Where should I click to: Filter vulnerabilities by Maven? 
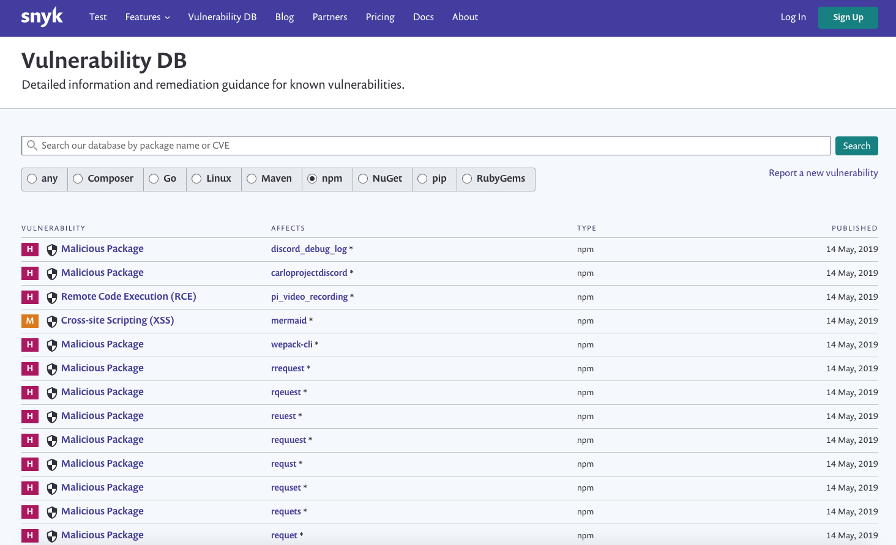[x=252, y=179]
